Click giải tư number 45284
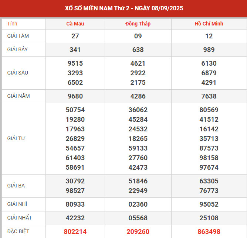Screen dimensions: 247x238 [x=138, y=120]
